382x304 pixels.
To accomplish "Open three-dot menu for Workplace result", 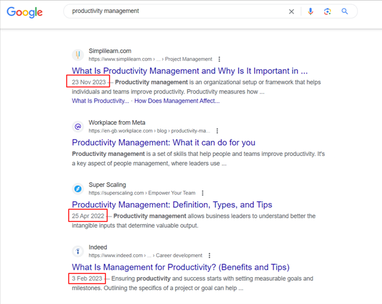I will 217,131.
